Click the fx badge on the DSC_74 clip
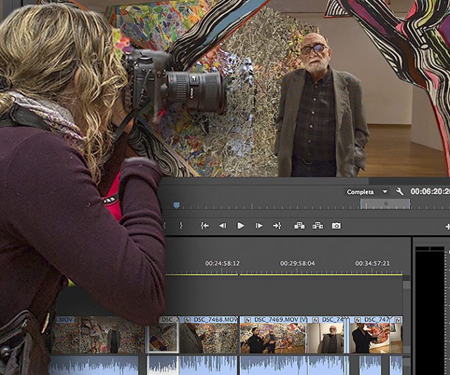This screenshot has width=450, height=375. (x=315, y=320)
